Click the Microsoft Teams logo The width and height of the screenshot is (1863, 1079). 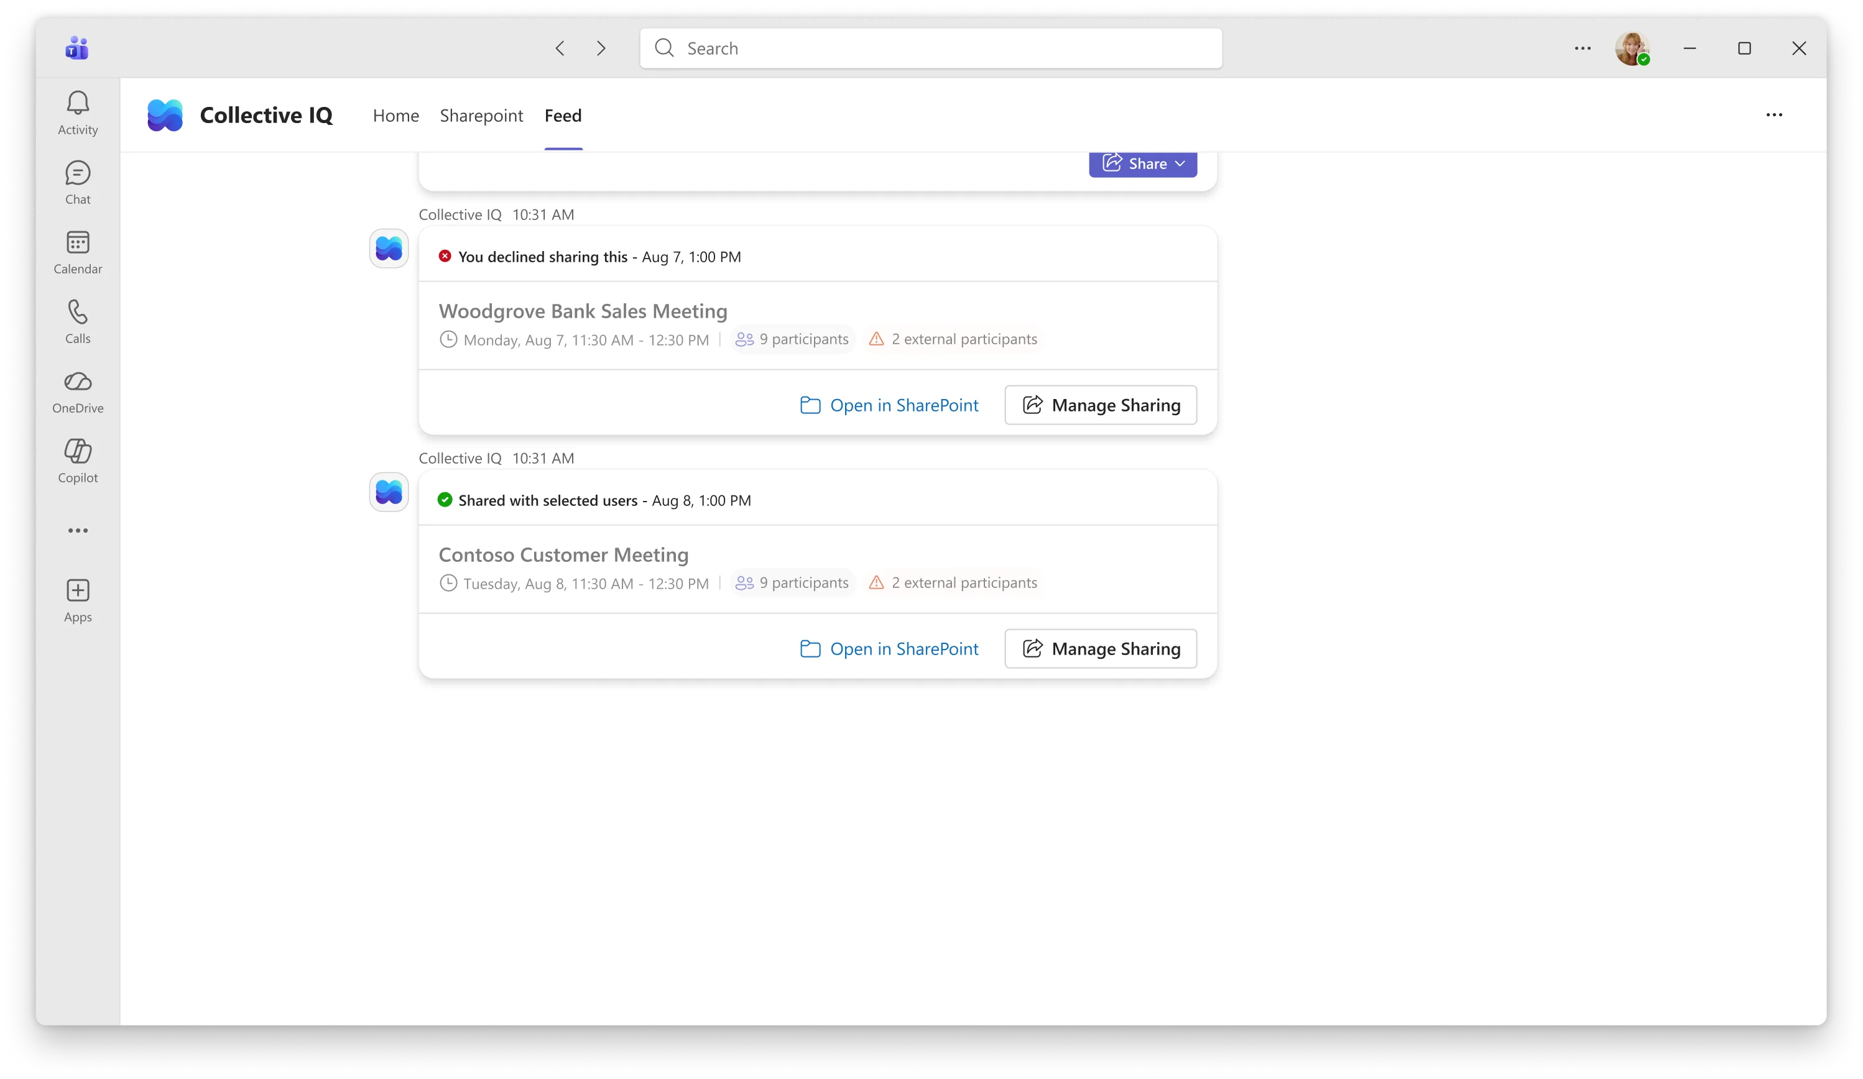pos(77,48)
